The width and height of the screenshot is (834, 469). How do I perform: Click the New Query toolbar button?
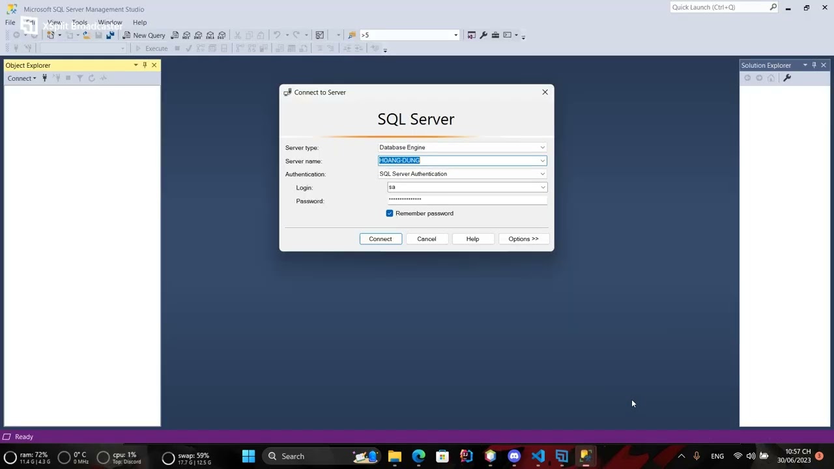pos(144,35)
